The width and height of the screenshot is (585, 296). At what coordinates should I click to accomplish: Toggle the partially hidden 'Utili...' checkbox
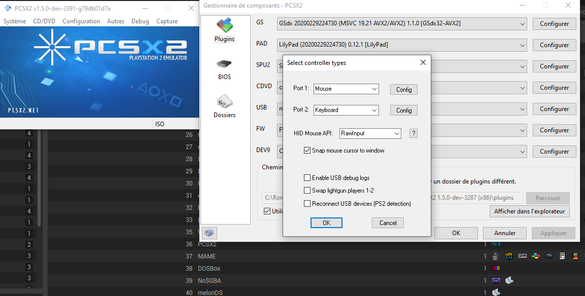pos(267,211)
